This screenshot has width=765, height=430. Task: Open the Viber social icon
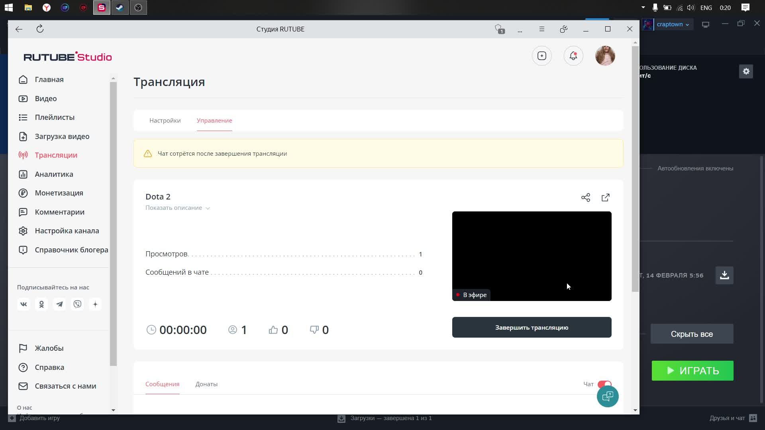[77, 305]
